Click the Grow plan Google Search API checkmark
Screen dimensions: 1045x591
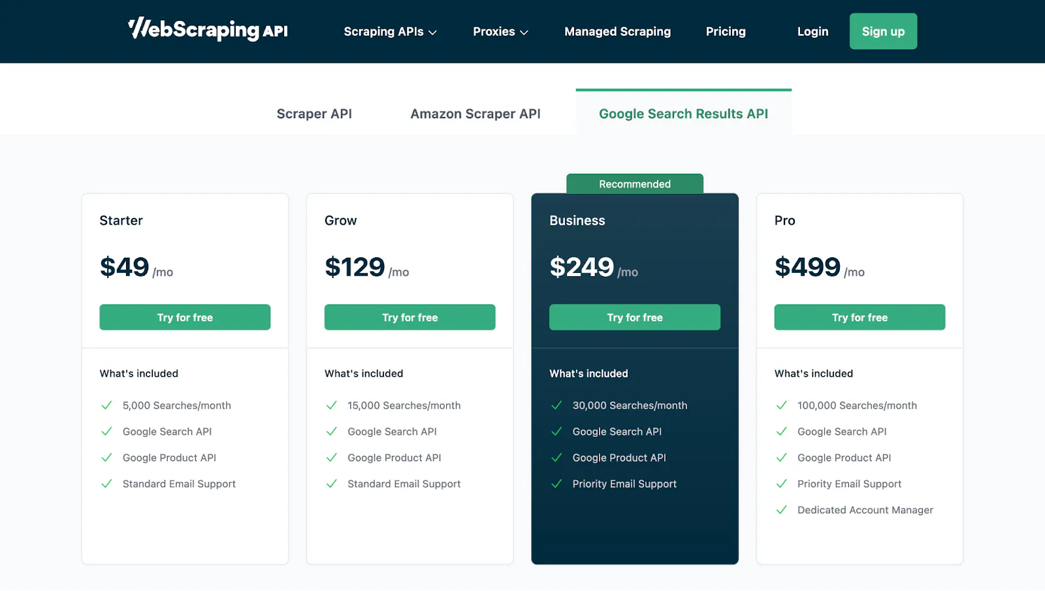pos(331,432)
